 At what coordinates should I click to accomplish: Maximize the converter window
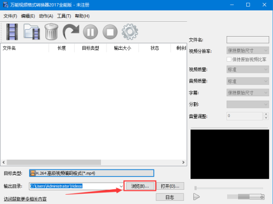click(248, 5)
